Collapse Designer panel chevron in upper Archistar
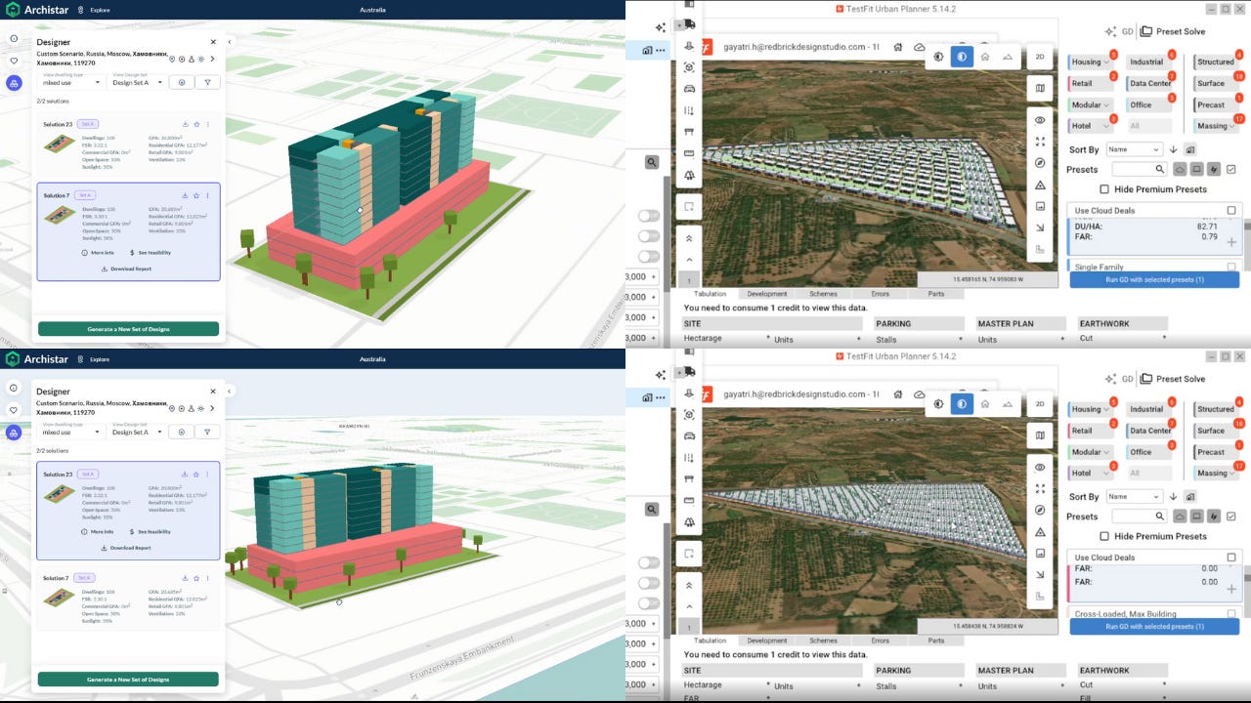This screenshot has height=703, width=1251. point(230,42)
